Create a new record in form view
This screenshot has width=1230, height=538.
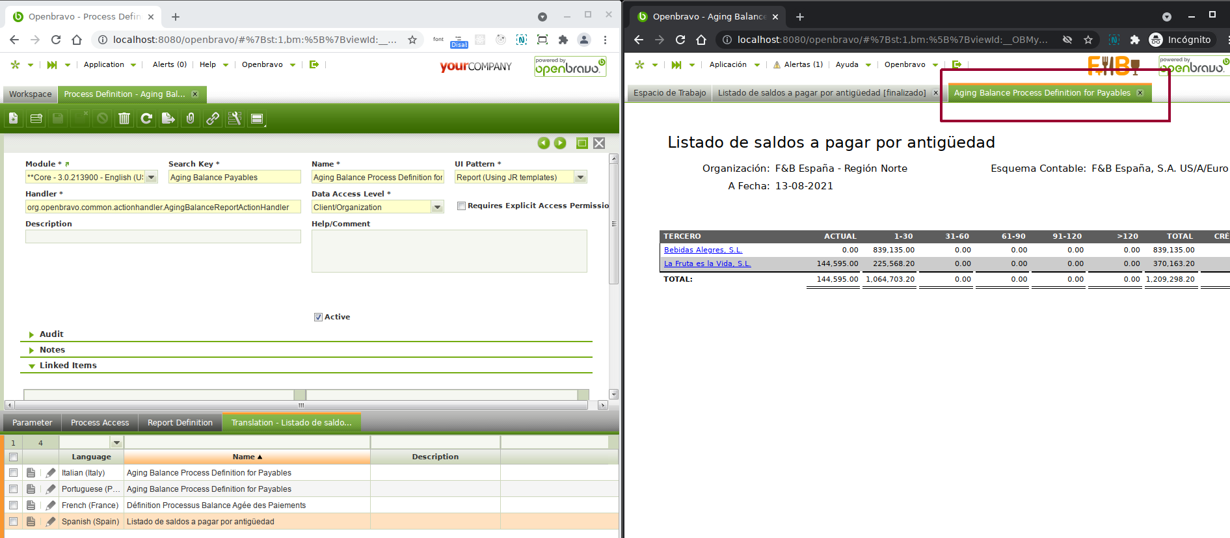tap(14, 118)
